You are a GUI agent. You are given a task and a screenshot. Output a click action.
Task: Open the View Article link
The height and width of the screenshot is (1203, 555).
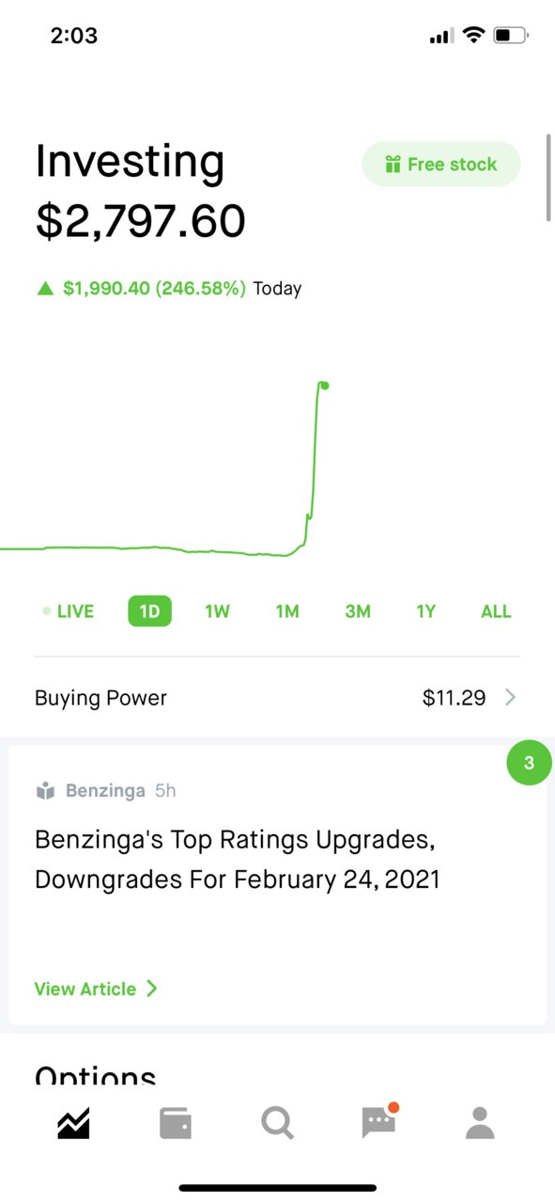coord(96,989)
